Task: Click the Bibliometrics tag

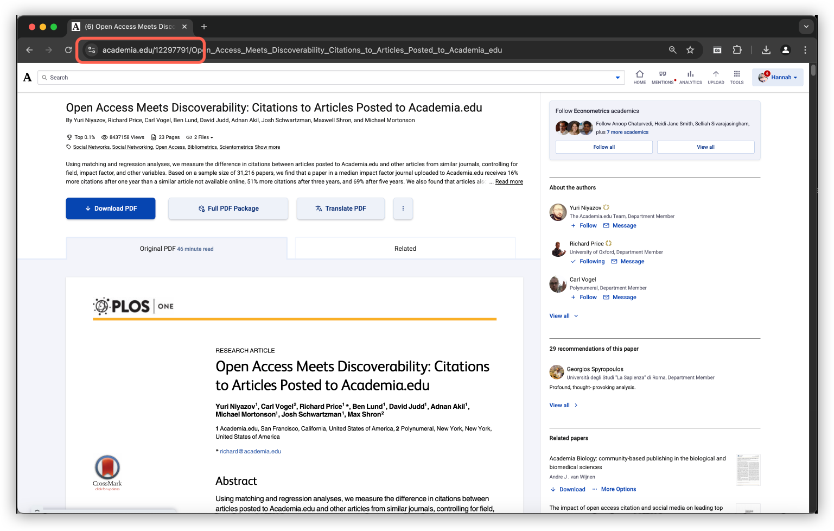Action: coord(202,147)
